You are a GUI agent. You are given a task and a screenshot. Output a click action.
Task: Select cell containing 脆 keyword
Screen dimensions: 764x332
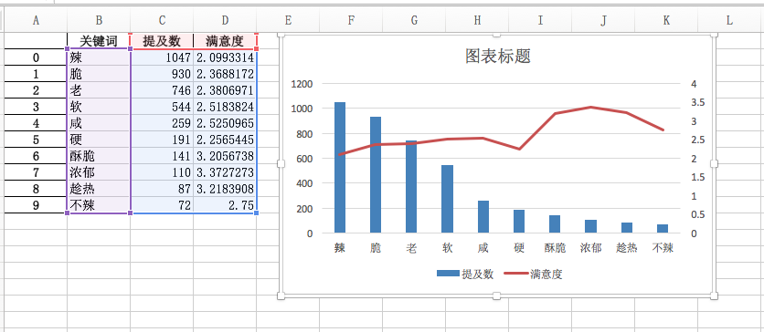99,75
